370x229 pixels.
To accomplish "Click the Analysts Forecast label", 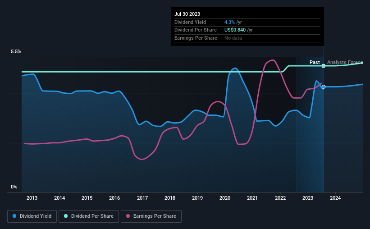I will tap(345, 62).
